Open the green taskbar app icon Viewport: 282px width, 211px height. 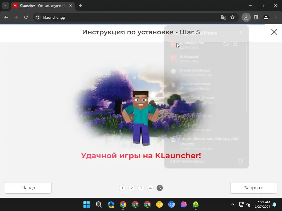(196, 204)
